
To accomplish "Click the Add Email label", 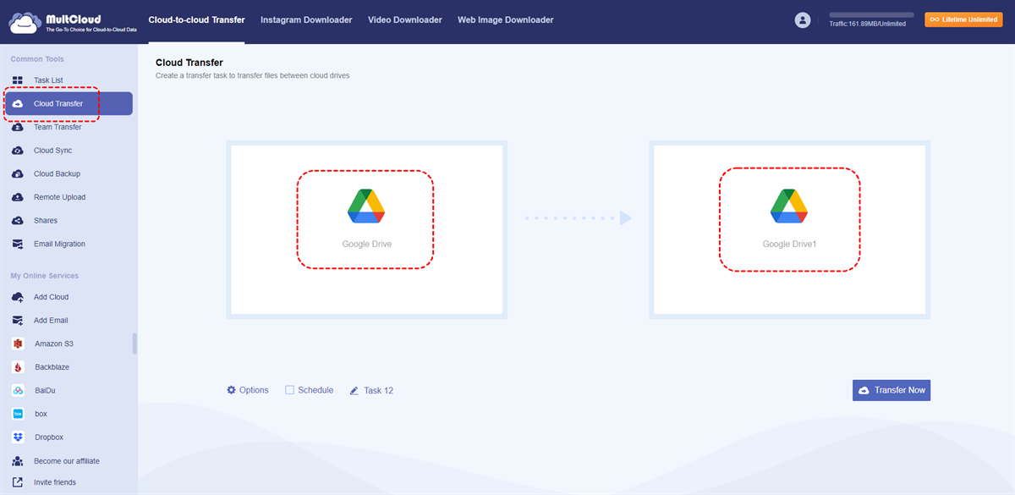I will pyautogui.click(x=51, y=321).
